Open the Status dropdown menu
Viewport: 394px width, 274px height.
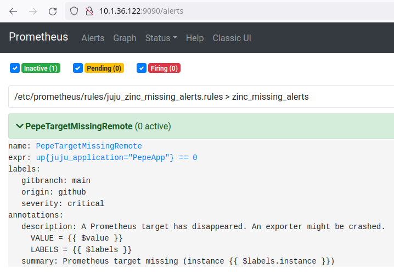(161, 38)
